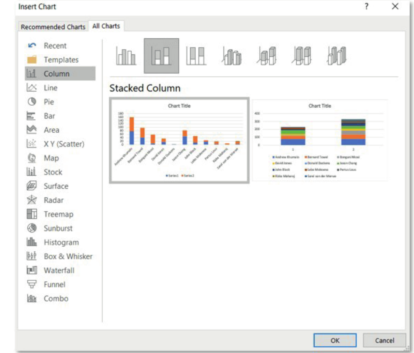Viewport: 414px width, 353px height.
Task: Pick the 3-D Clustered Column subtype icon
Action: click(x=231, y=56)
